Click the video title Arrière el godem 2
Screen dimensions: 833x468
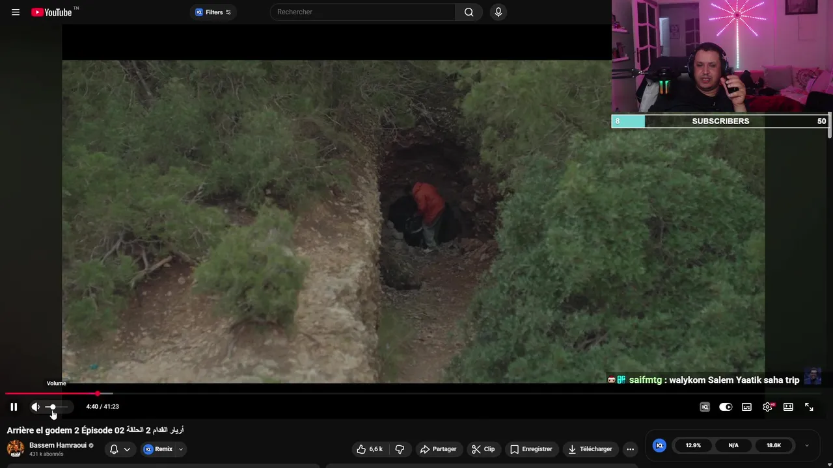tap(95, 430)
